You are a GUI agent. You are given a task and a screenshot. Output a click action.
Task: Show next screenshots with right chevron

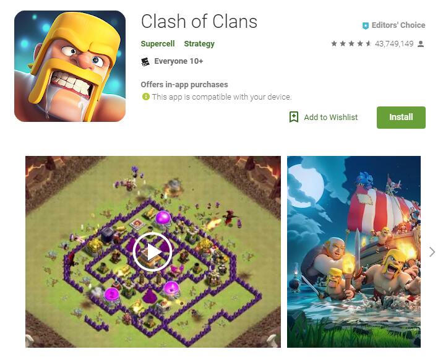click(x=432, y=252)
